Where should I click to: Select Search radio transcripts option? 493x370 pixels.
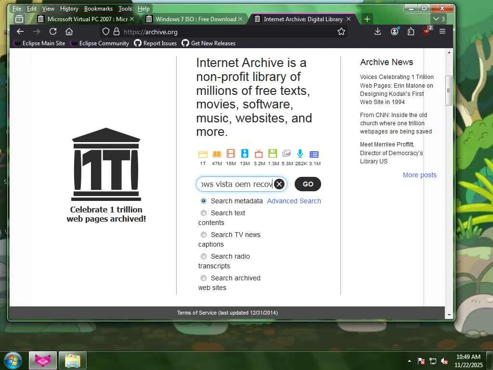pyautogui.click(x=204, y=256)
